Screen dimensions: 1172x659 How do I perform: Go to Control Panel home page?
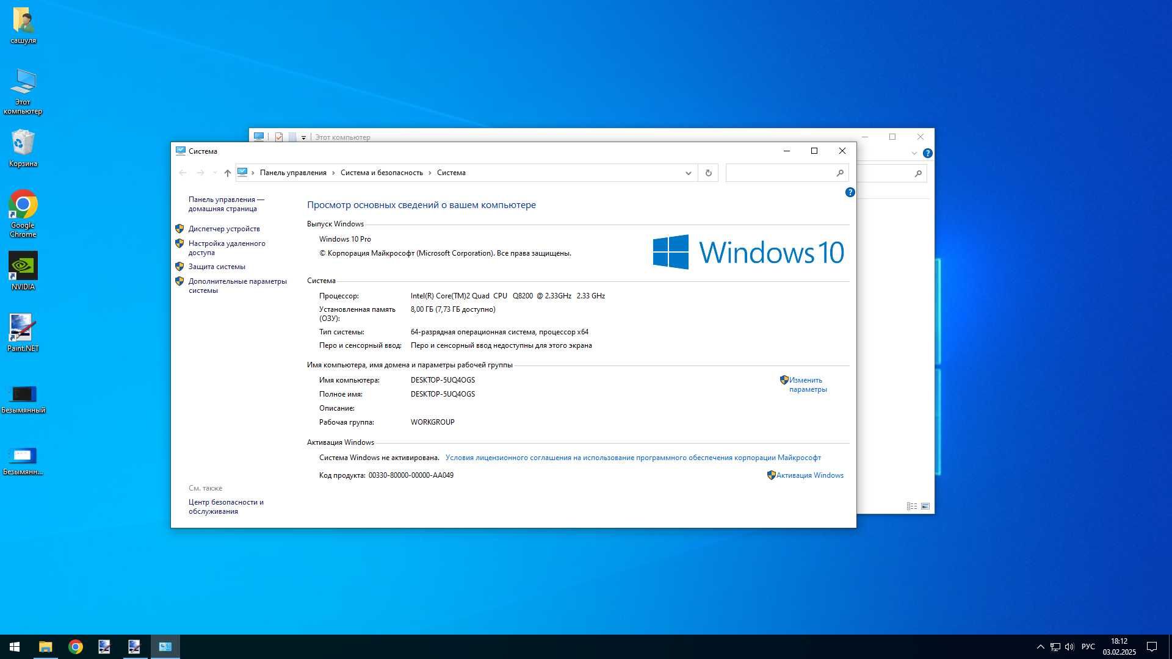(226, 204)
